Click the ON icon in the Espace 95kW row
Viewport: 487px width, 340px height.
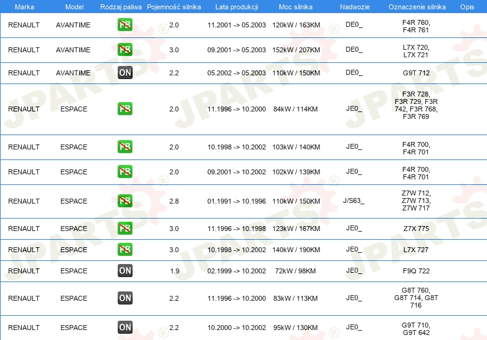[x=125, y=328]
